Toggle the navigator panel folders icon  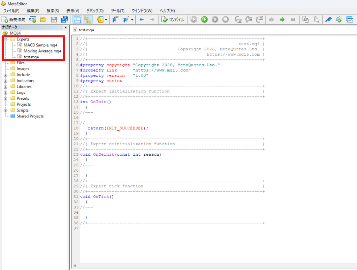(x=88, y=20)
